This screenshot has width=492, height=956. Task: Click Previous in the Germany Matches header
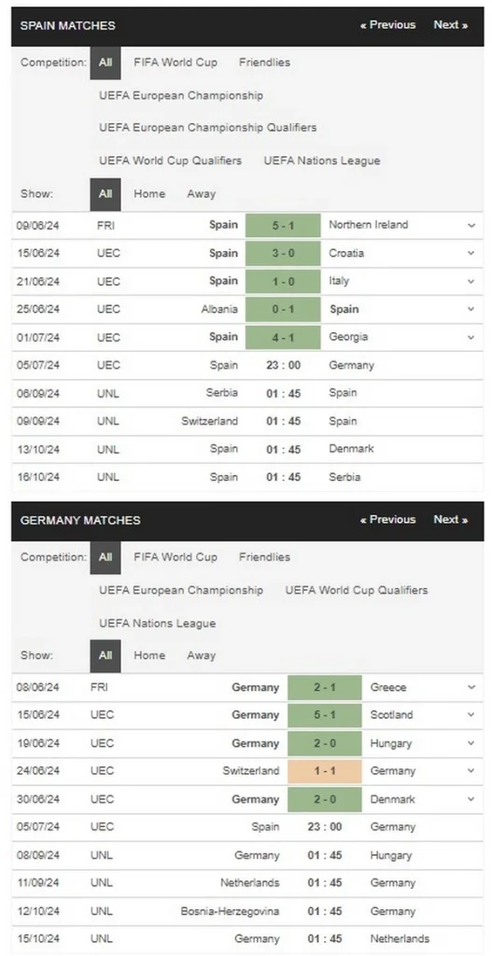387,519
